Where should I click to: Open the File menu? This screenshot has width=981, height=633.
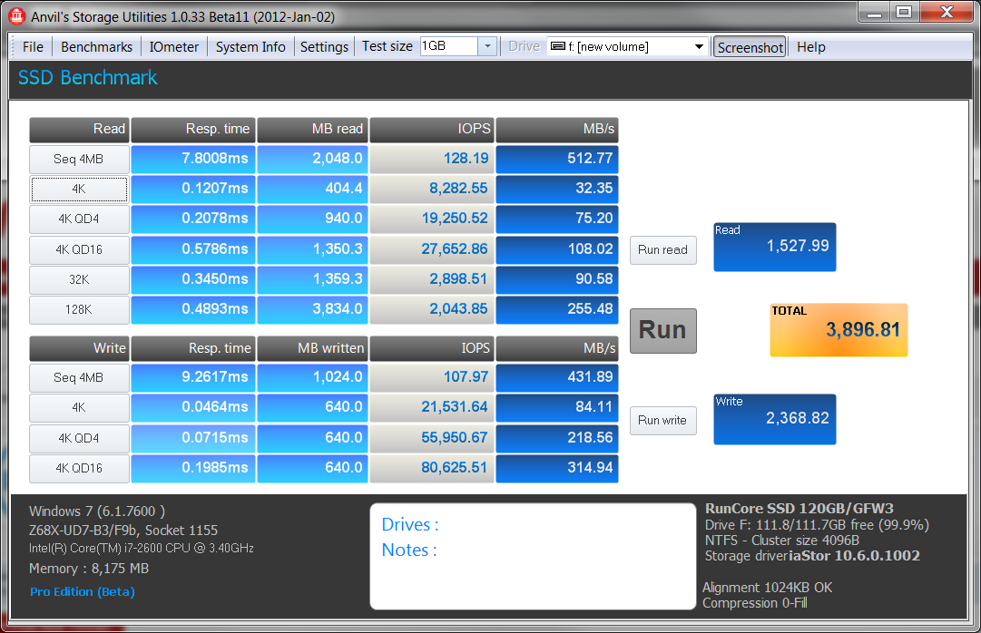pos(33,47)
